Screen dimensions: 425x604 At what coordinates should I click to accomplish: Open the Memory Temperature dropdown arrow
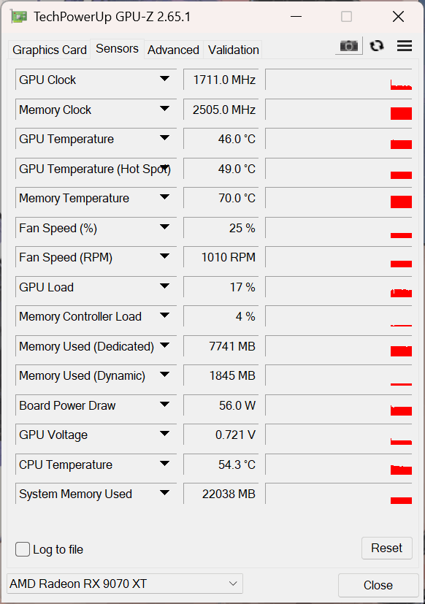164,197
